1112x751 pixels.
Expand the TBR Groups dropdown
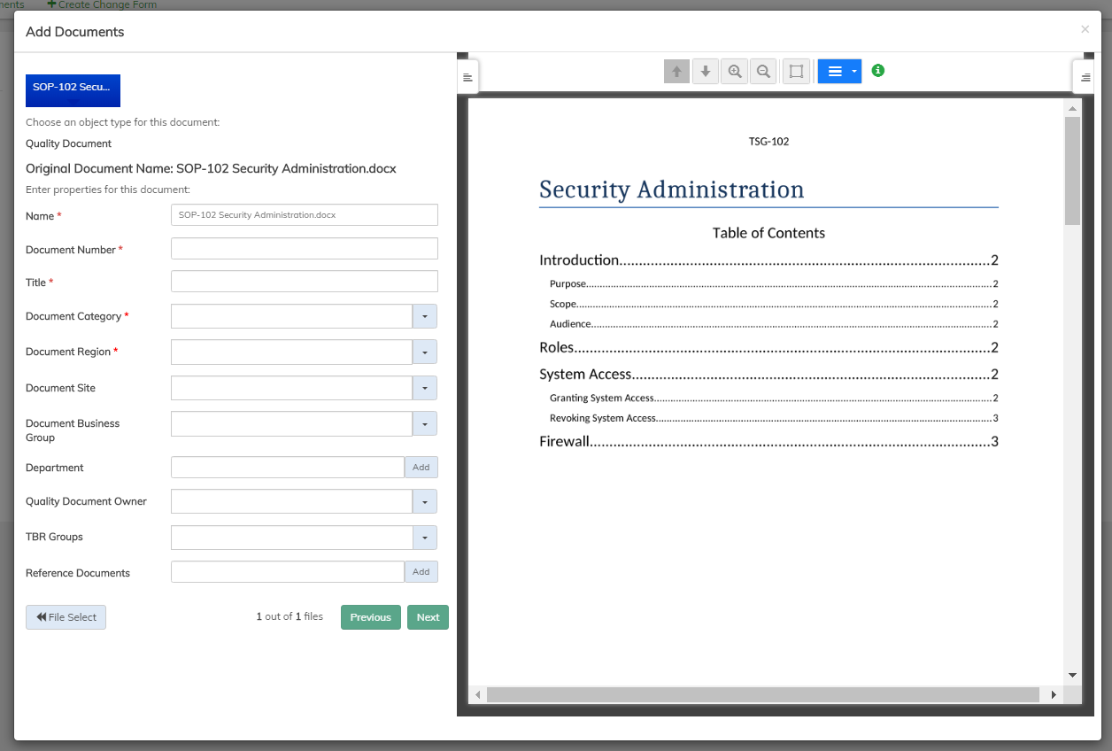point(424,538)
